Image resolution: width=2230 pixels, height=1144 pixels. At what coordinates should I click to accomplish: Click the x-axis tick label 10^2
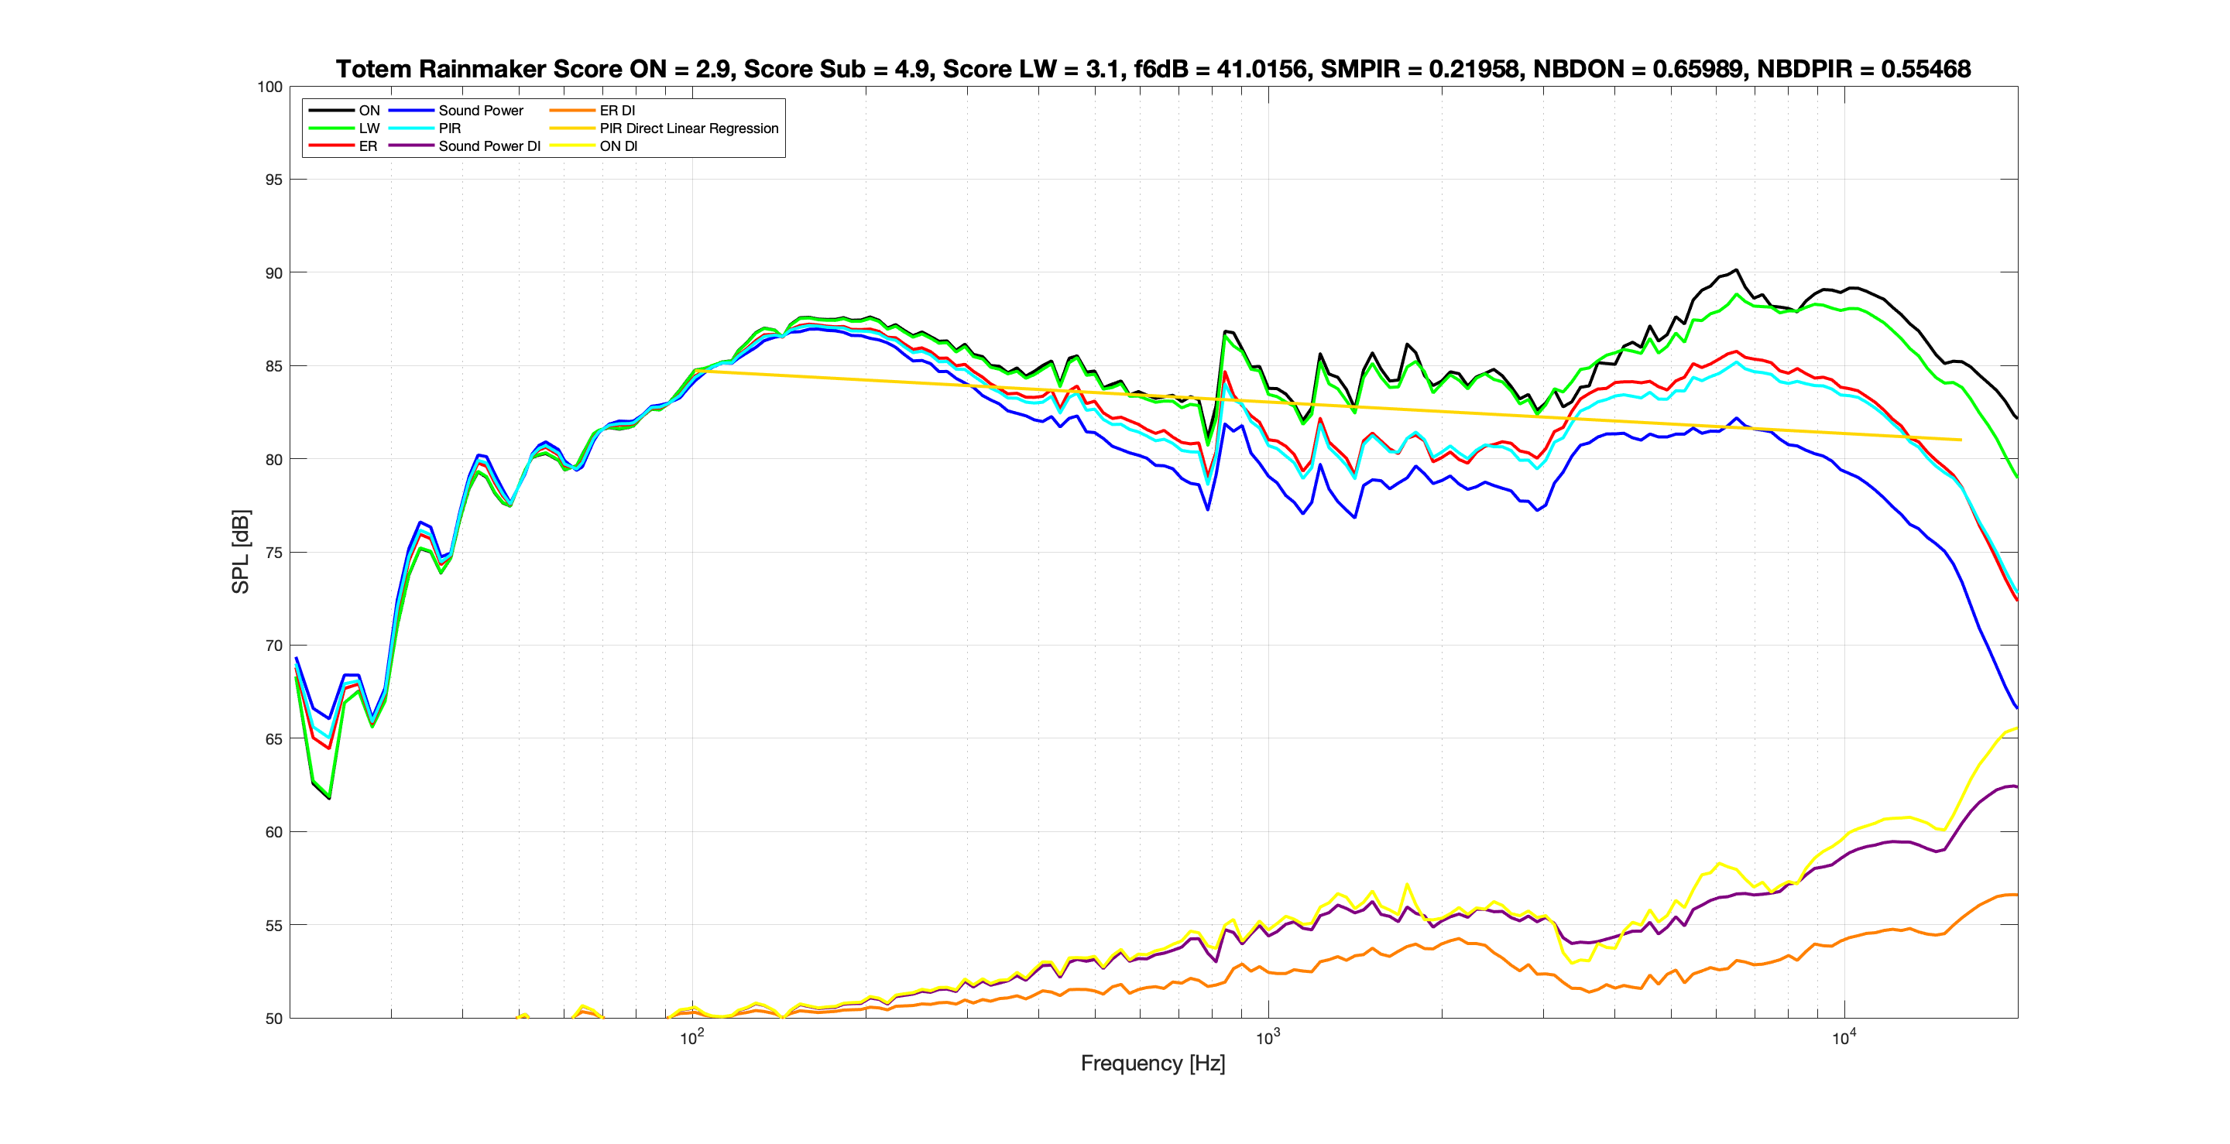point(691,1037)
